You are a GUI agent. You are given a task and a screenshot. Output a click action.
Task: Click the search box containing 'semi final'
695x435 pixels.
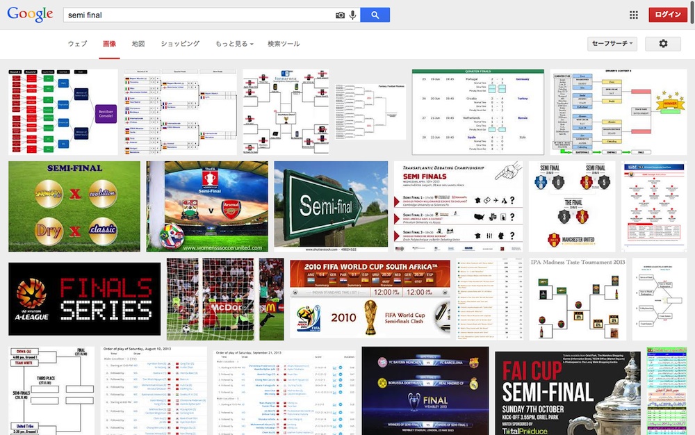point(198,15)
